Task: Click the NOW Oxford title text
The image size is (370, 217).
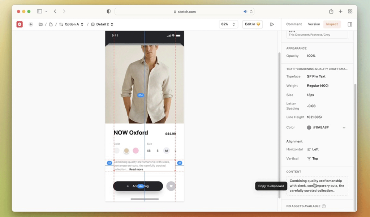Action: pyautogui.click(x=131, y=133)
